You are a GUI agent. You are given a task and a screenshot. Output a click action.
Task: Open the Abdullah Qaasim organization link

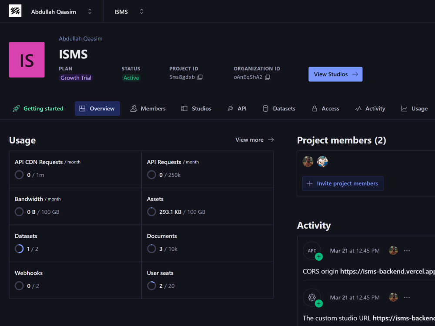[x=80, y=39]
